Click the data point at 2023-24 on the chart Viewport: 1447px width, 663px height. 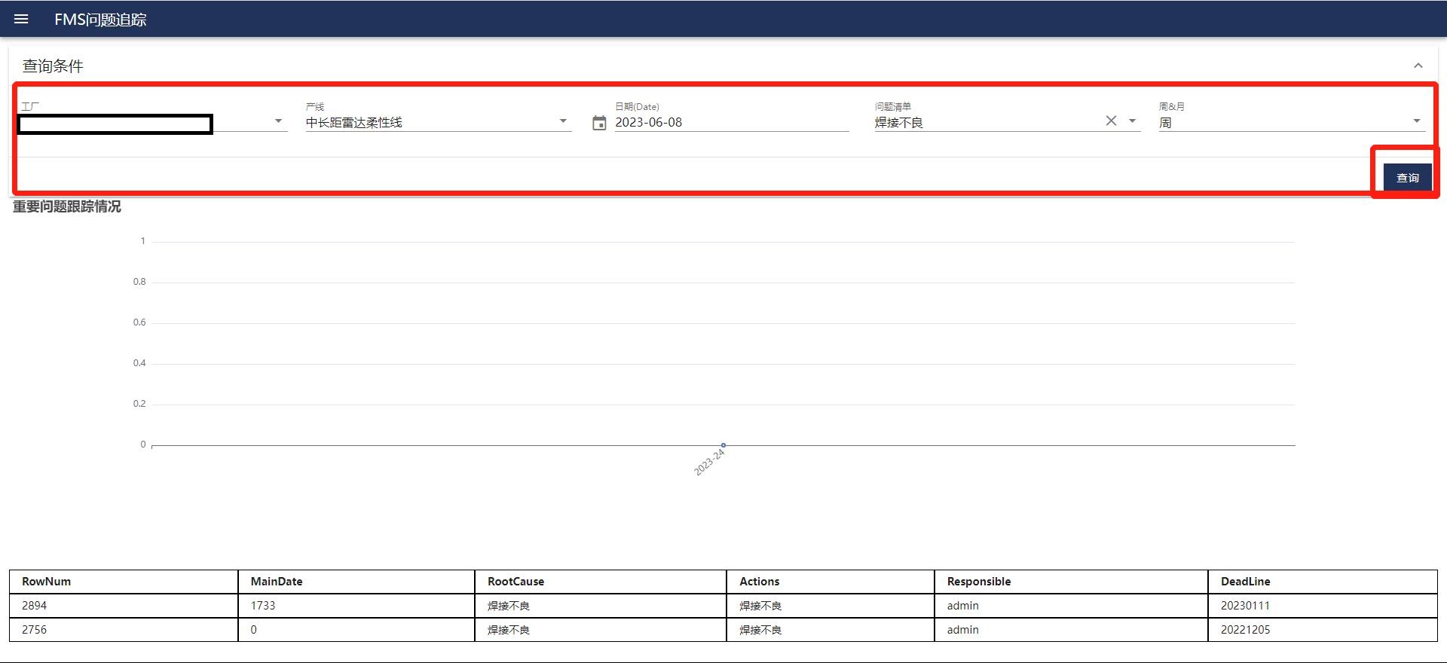click(723, 445)
